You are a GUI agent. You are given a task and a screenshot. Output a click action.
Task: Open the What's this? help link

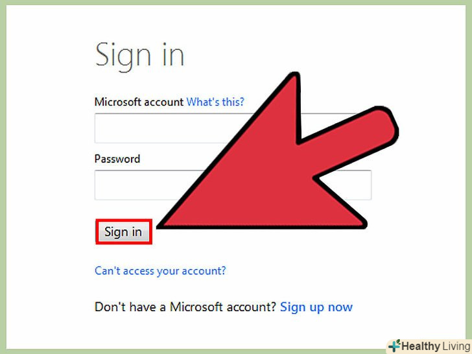(215, 102)
